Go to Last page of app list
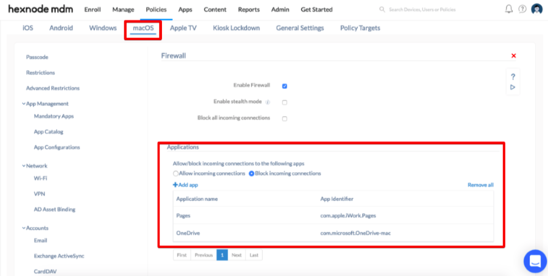 (254, 255)
